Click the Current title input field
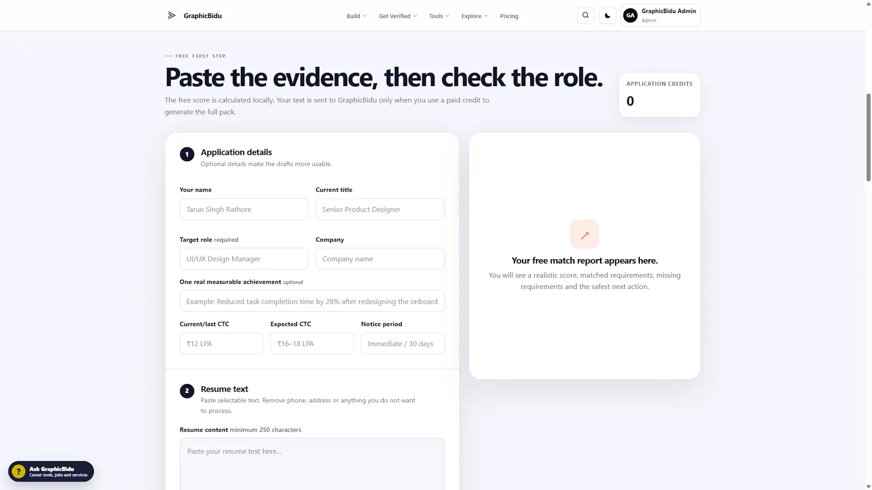The width and height of the screenshot is (872, 490). coord(380,209)
